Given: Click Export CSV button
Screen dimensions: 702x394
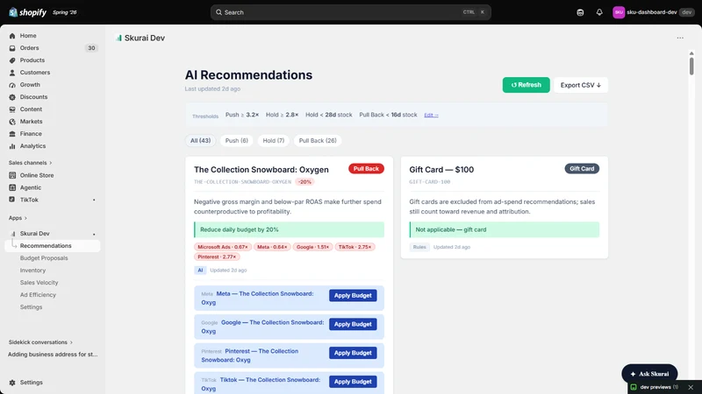Looking at the screenshot, I should [581, 85].
